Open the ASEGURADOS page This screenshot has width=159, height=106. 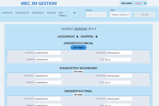[x=38, y=13]
